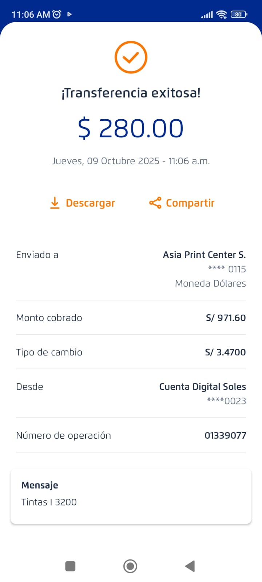This screenshot has height=582, width=262.
Task: Tap the share icon beside Compartir
Action: (155, 203)
